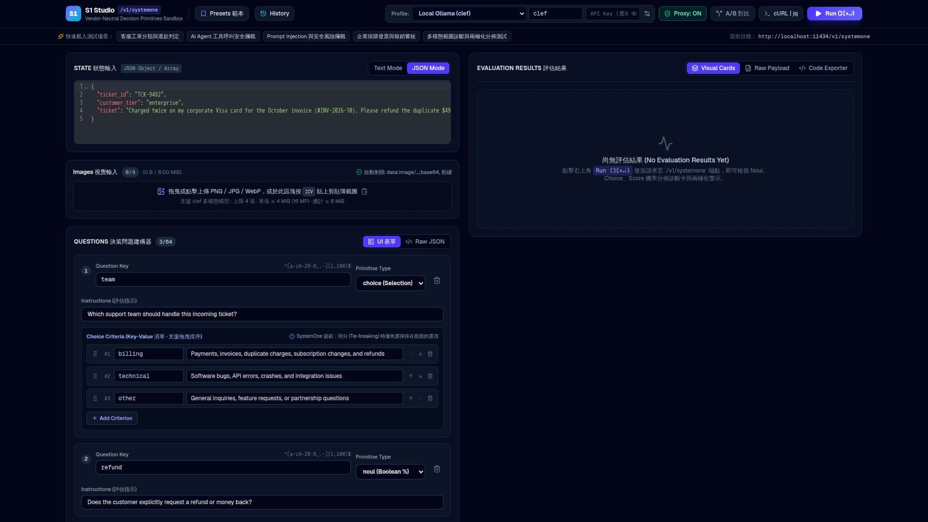The height and width of the screenshot is (522, 928).
Task: Move the technical criterion down
Action: click(x=420, y=376)
